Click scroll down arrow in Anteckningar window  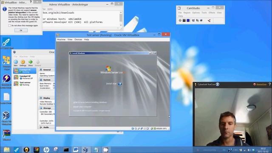[121, 25]
